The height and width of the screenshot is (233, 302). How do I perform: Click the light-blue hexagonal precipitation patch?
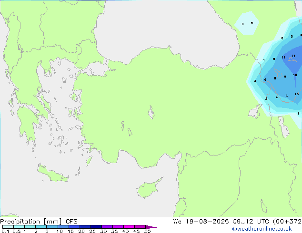[x=247, y=23]
